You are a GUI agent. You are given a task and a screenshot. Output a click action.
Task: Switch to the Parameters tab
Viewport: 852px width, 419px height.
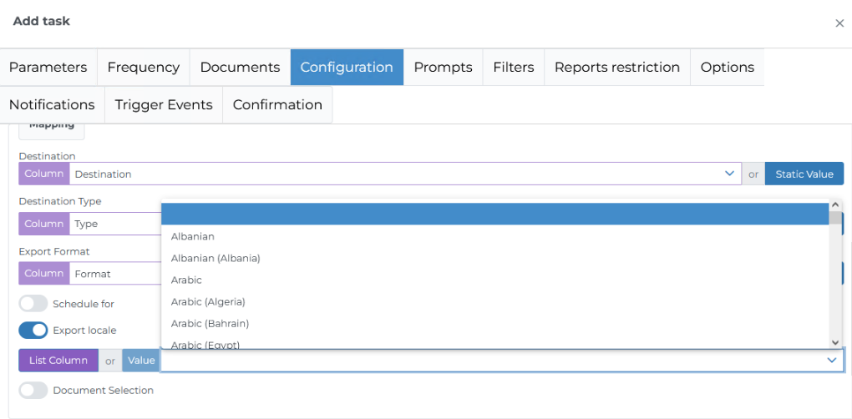(48, 68)
